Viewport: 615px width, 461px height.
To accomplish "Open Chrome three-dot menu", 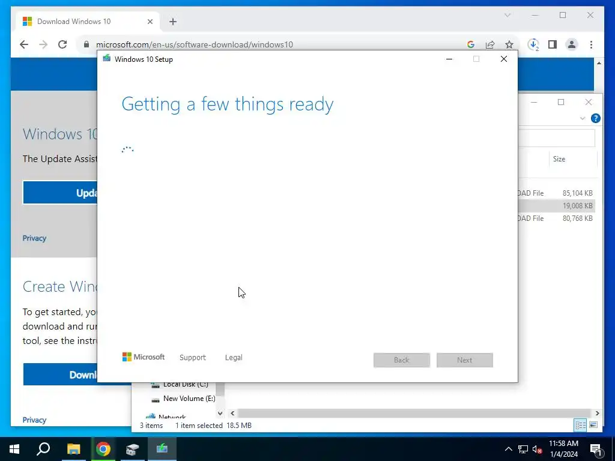I will [591, 44].
